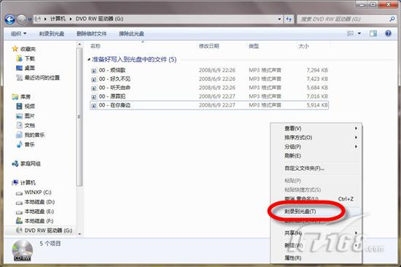Screen dimensions: 401x267
Task: Click 擦除此光盘 in the toolbar
Action: [131, 34]
